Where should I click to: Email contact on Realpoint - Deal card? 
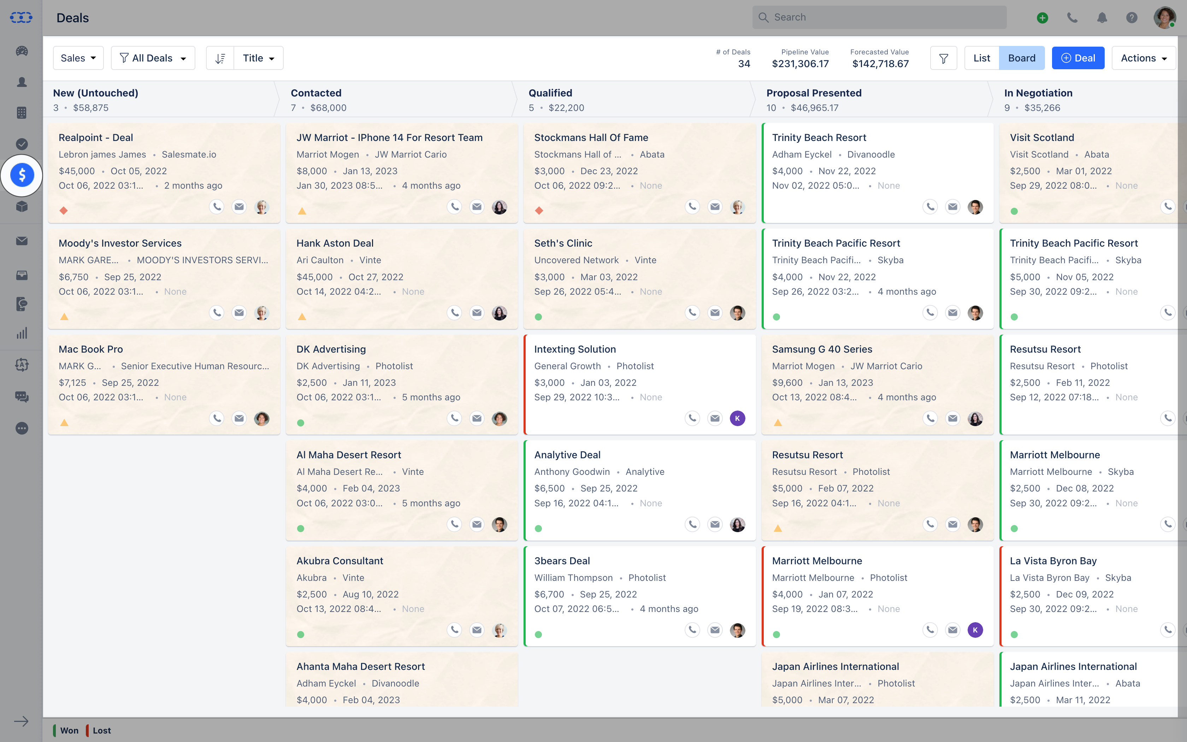pyautogui.click(x=239, y=207)
